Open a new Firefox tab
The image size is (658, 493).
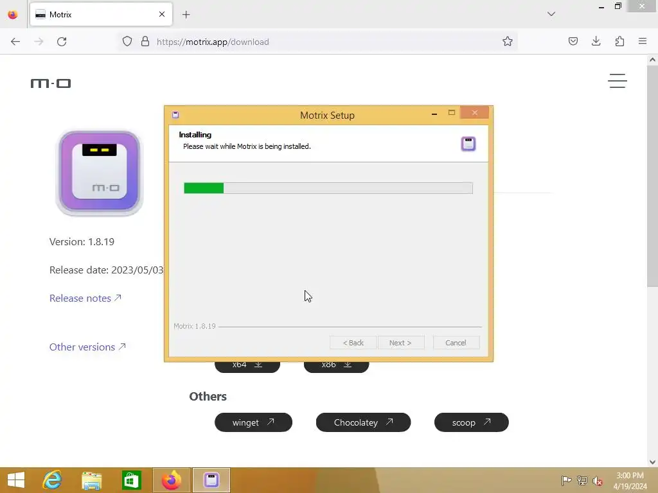pos(186,15)
